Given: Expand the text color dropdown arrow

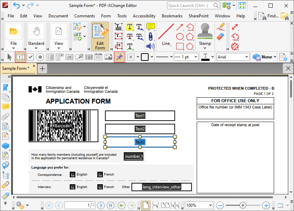Looking at the screenshot, I should [x=212, y=57].
